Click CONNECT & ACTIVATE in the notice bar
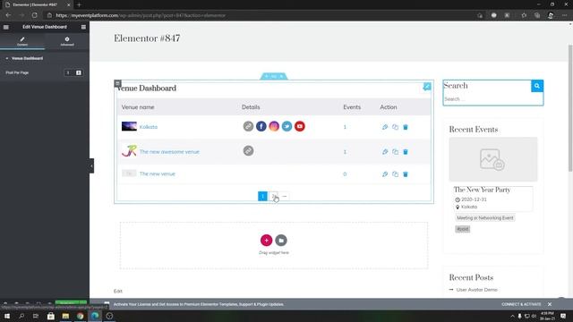 (521, 304)
